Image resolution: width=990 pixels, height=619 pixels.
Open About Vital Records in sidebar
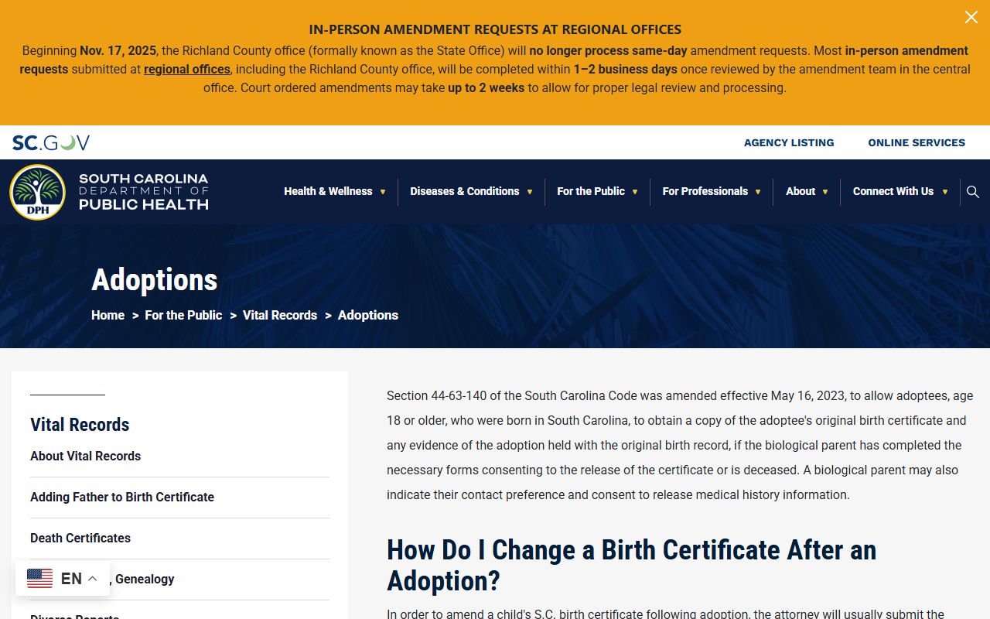(x=86, y=456)
